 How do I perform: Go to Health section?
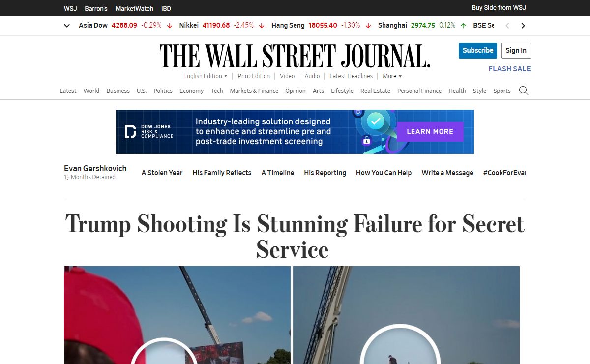tap(457, 91)
